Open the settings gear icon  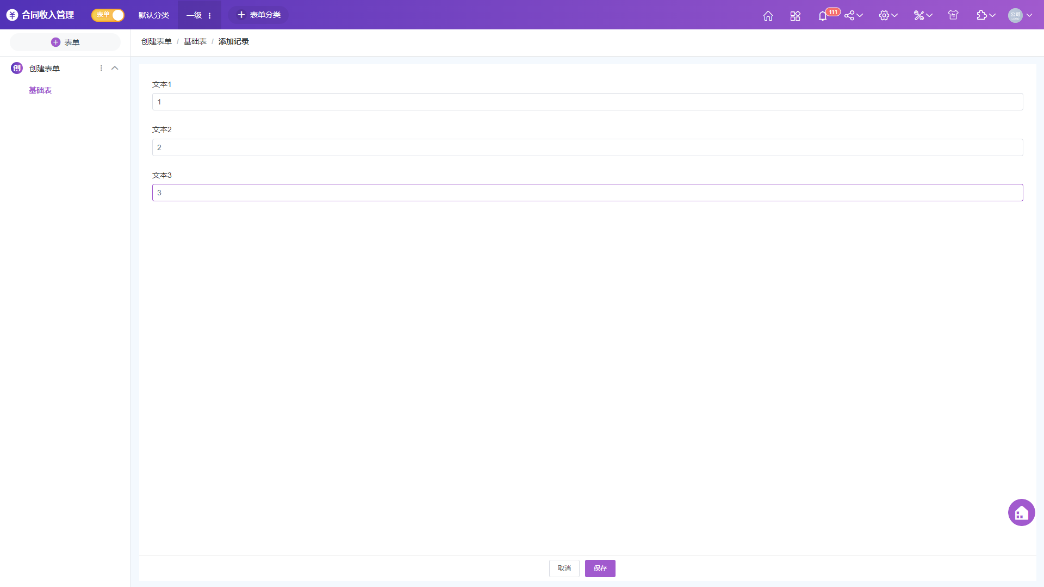coord(884,15)
